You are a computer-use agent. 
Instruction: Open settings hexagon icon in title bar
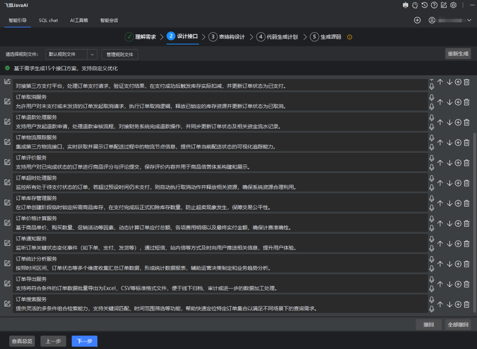(x=453, y=5)
